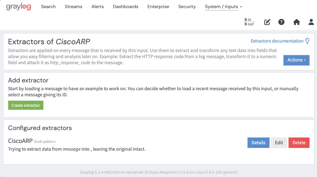Screen dimensions: 317x177
Task: Open the user profile icon
Action: coord(311,22)
